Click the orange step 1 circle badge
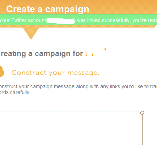The height and width of the screenshot is (145, 157). pos(1,72)
